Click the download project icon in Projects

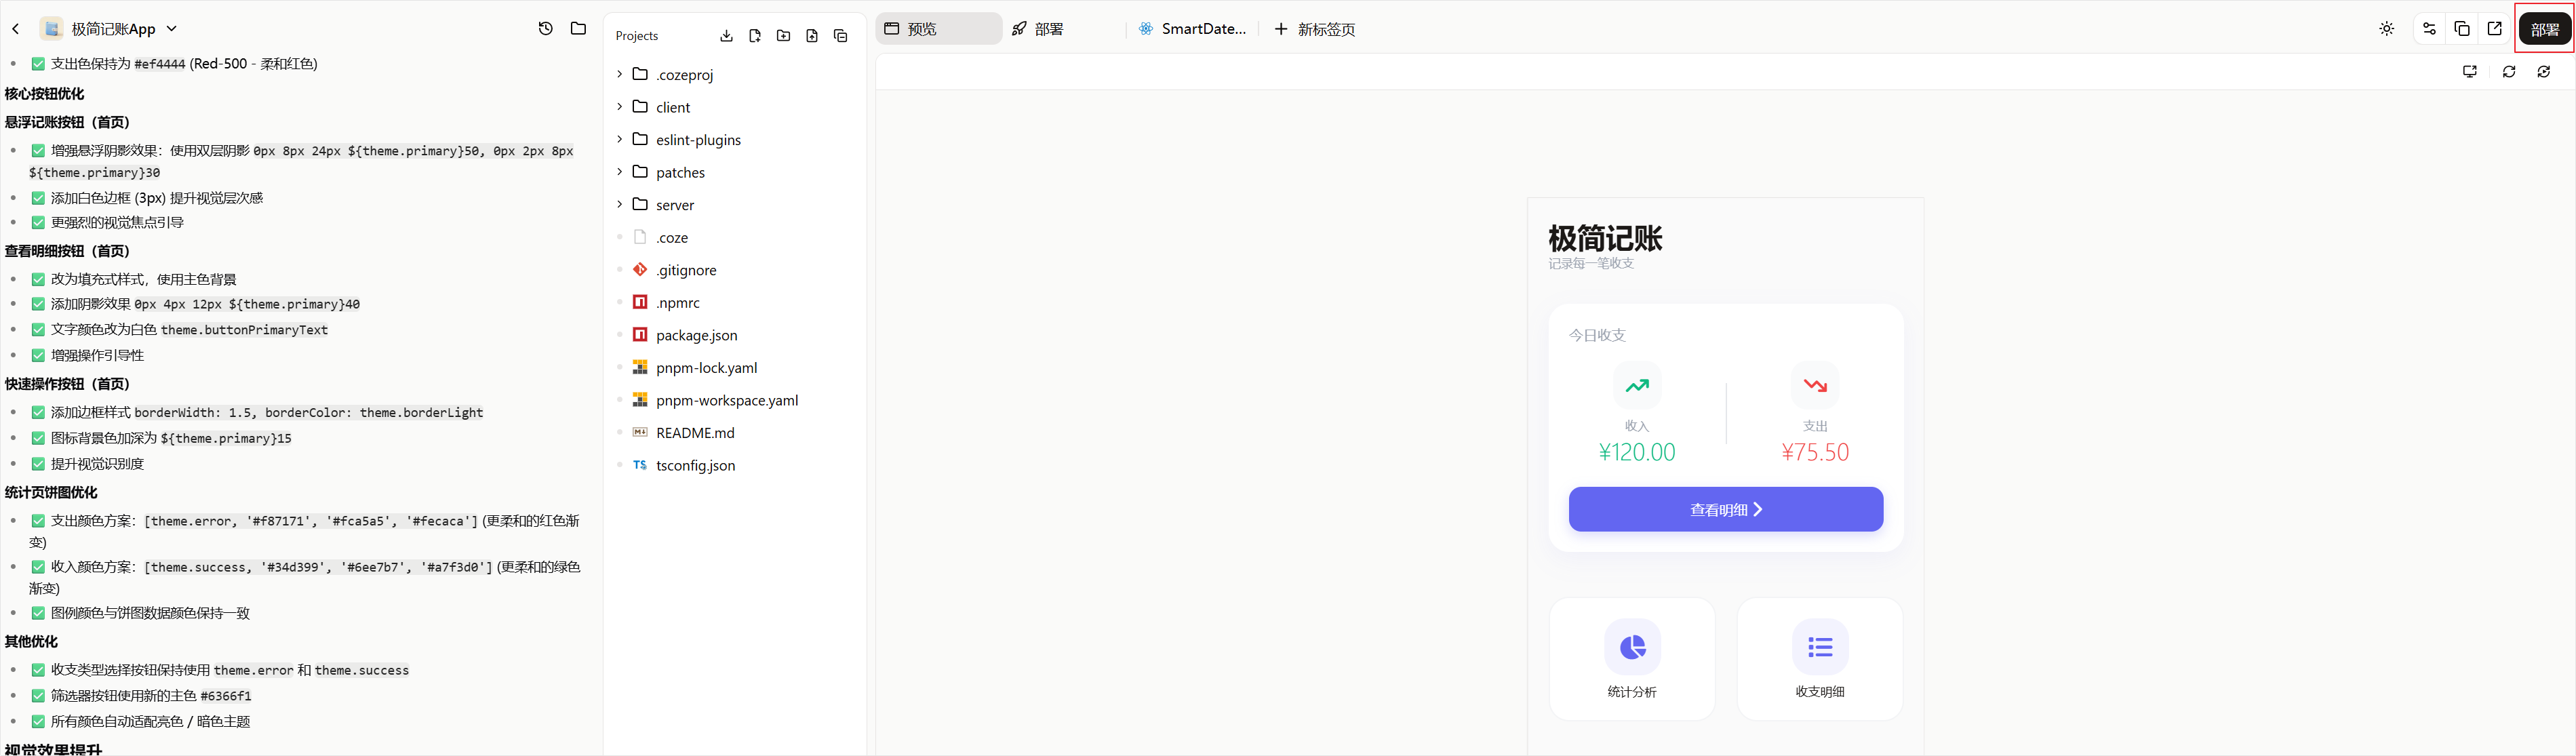coord(726,36)
